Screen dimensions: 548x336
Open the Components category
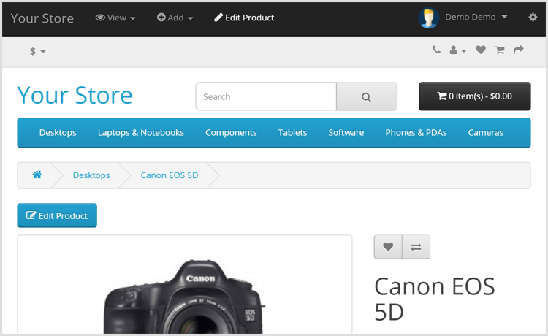[x=231, y=133]
